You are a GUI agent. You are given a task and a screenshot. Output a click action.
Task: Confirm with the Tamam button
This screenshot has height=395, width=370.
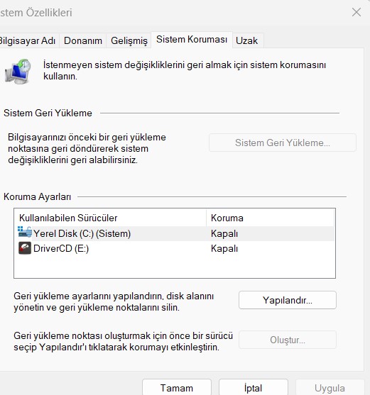pos(177,388)
